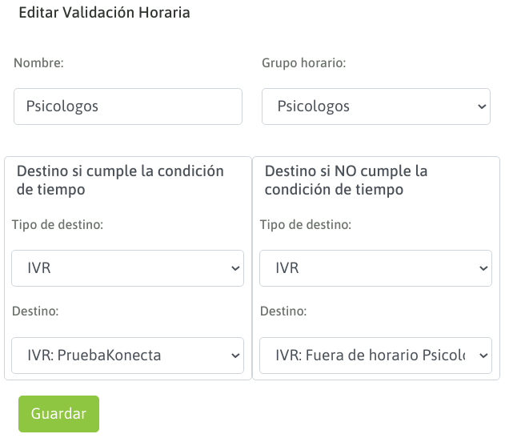Click the "Nombre:" label
The width and height of the screenshot is (505, 438).
(38, 62)
